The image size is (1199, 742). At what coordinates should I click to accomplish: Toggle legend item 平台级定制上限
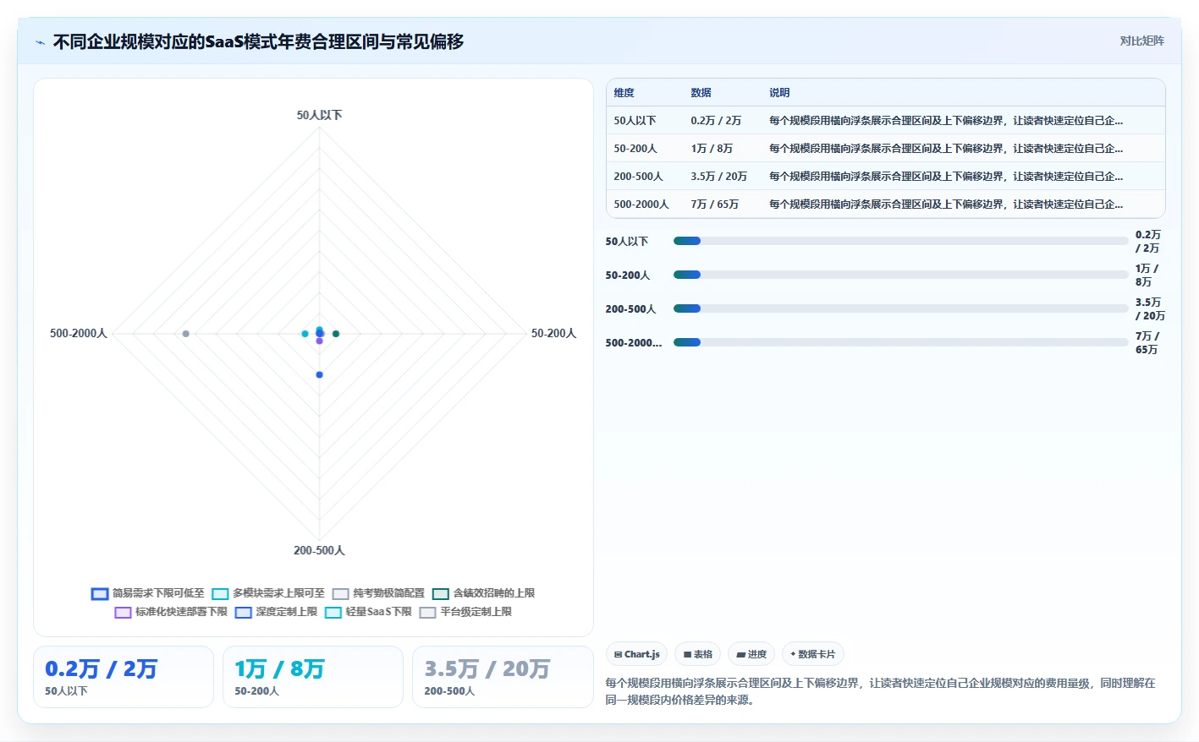click(465, 612)
